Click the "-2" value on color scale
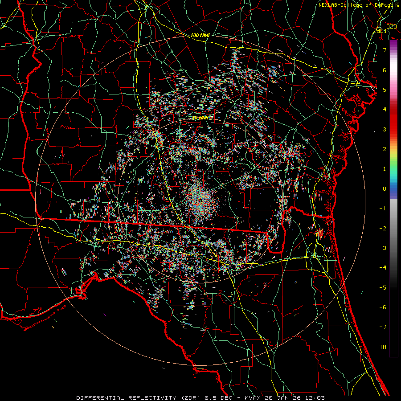 click(x=383, y=228)
